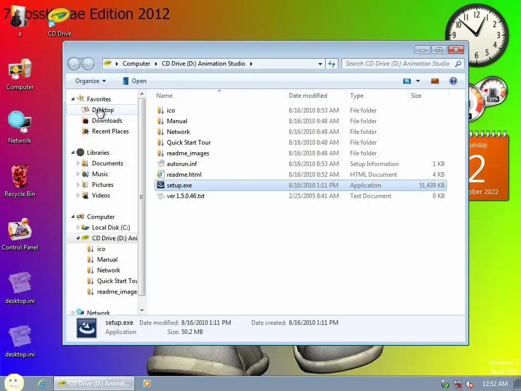
Task: Open recent pages dropdown next to Forward
Action: pos(98,64)
